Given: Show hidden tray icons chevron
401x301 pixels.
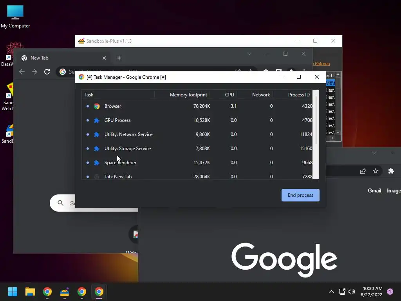Looking at the screenshot, I should point(331,292).
